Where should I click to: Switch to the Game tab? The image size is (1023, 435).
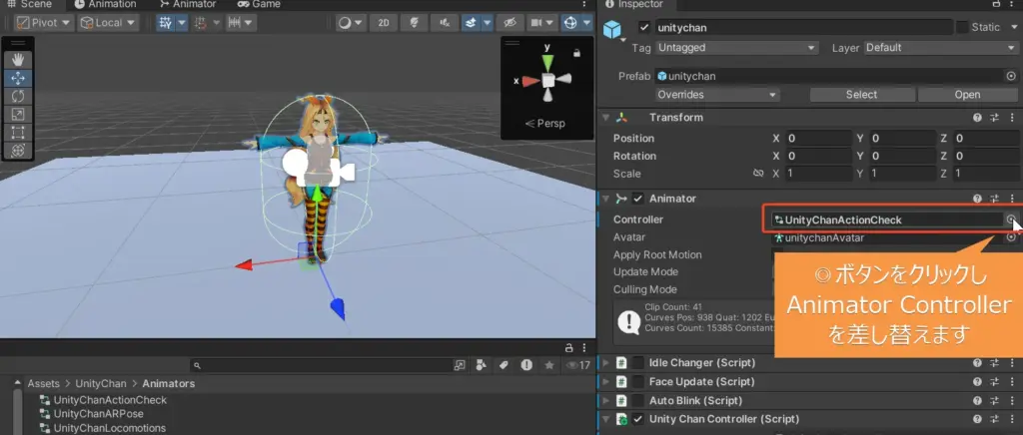click(x=258, y=4)
